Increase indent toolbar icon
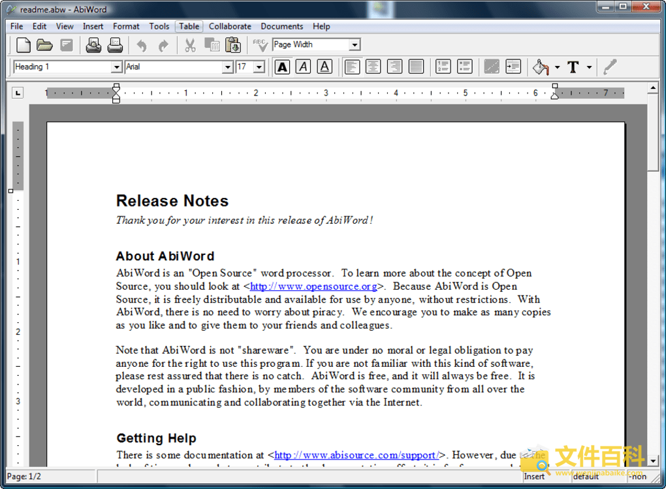Screen dimensions: 666x489 tap(513, 67)
